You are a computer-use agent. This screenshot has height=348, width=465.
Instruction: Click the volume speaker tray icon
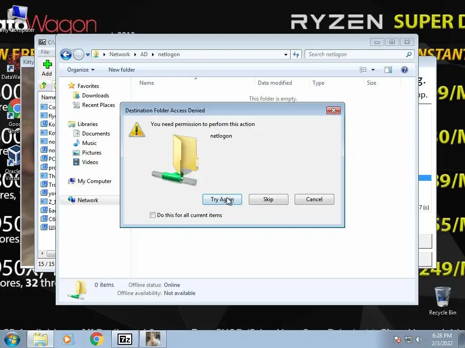[419, 339]
